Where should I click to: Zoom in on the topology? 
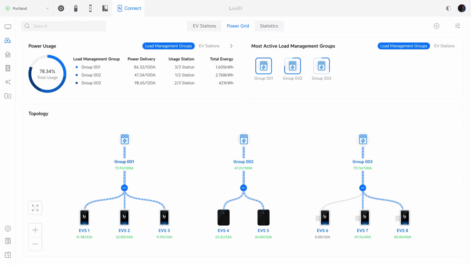35,230
